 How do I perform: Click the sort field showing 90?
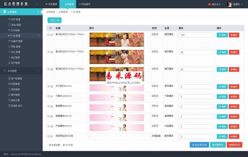(x=196, y=52)
